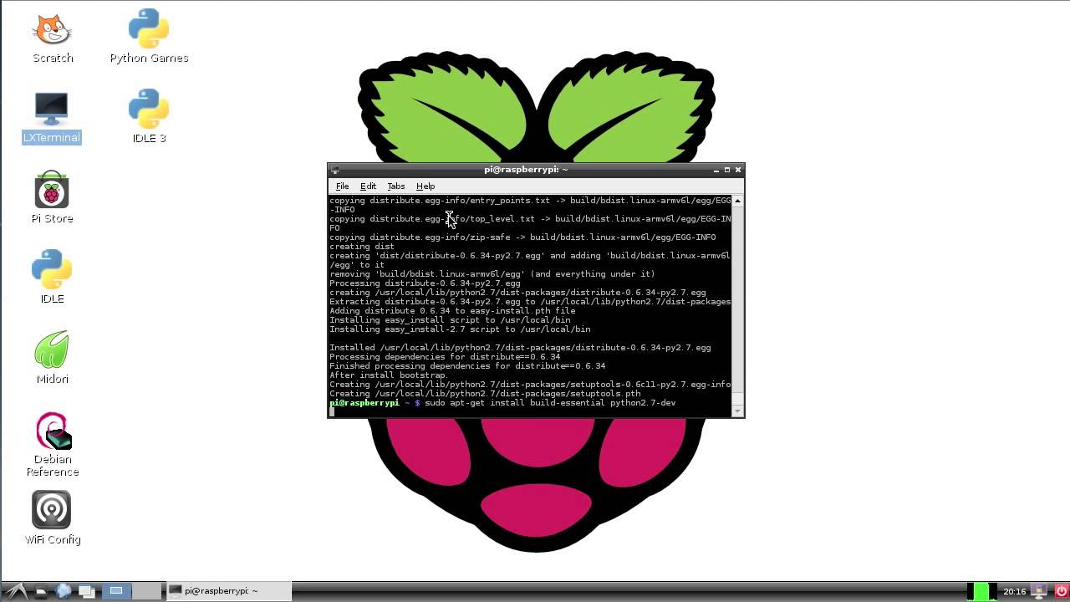Open the LXDE start menu in the taskbar

coord(17,591)
